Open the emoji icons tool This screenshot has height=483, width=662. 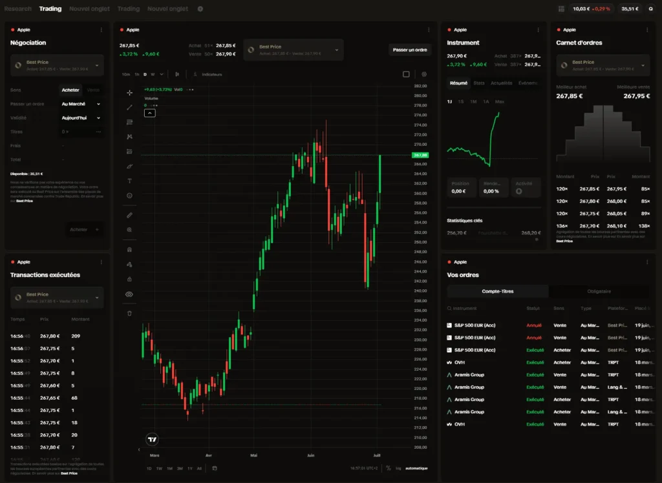click(x=129, y=196)
